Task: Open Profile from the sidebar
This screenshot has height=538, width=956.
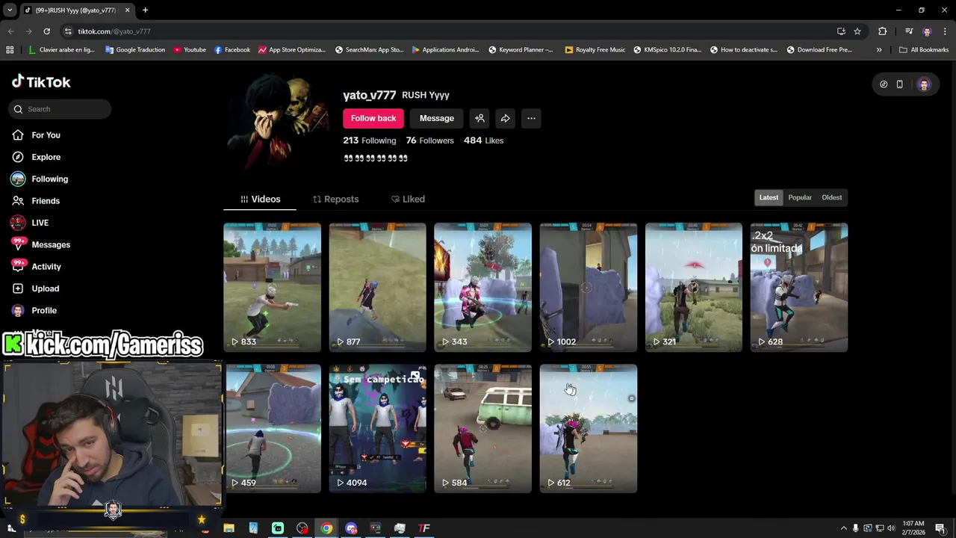Action: [x=44, y=310]
